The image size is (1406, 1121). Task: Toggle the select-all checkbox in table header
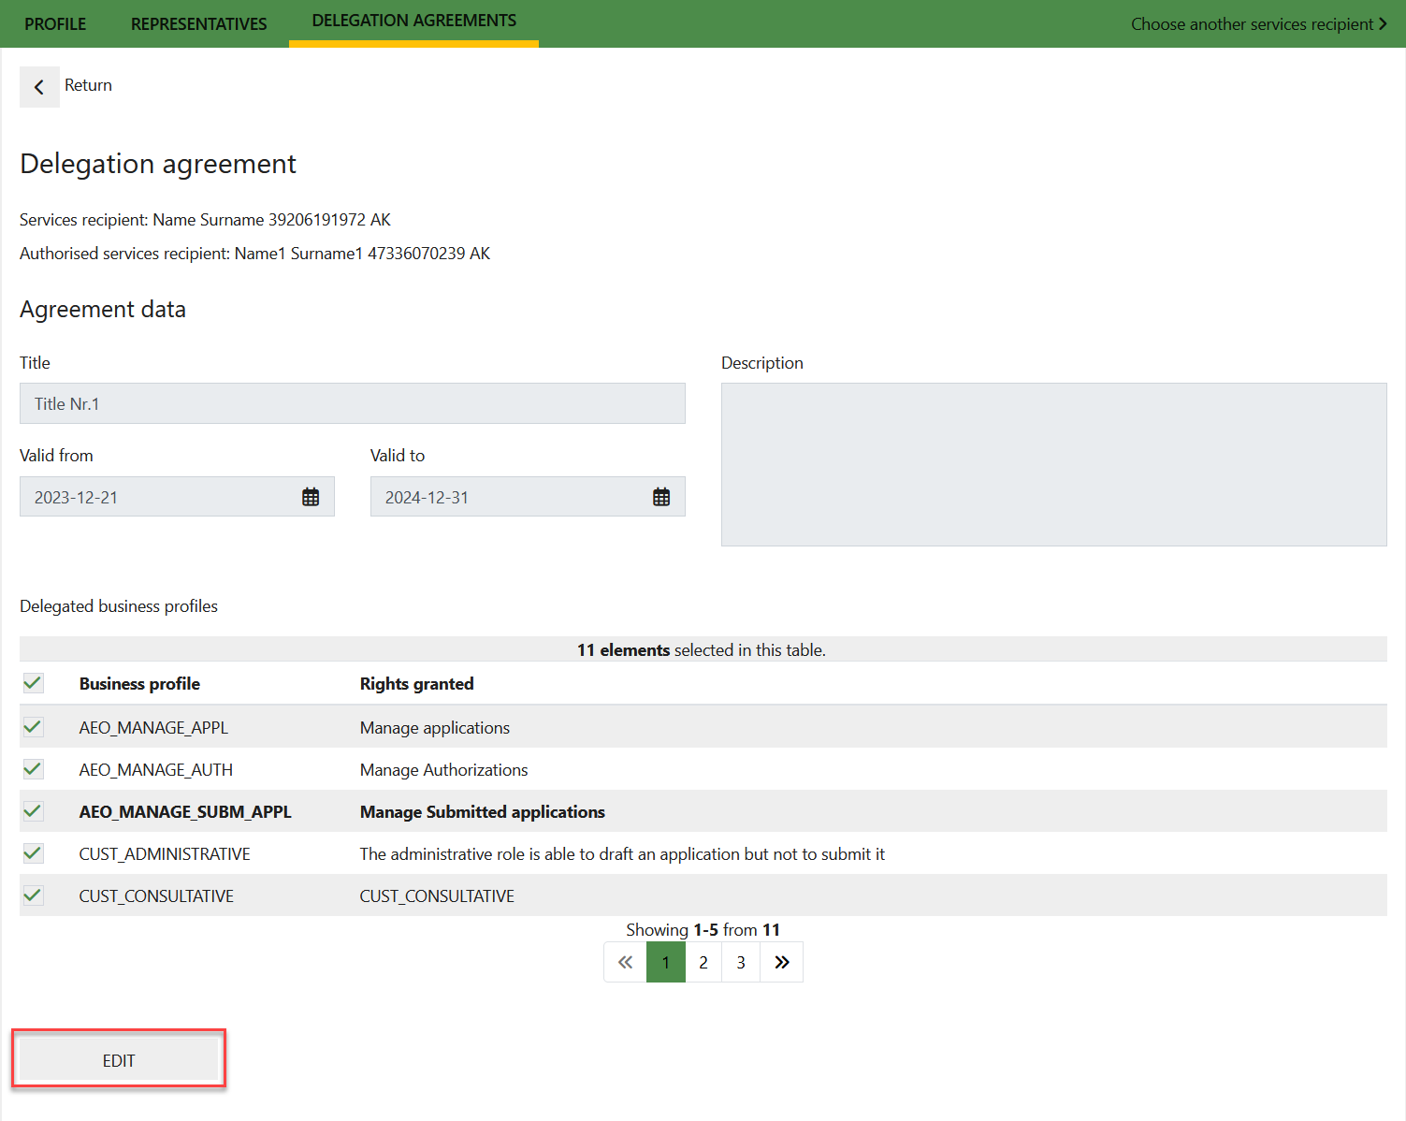click(33, 683)
